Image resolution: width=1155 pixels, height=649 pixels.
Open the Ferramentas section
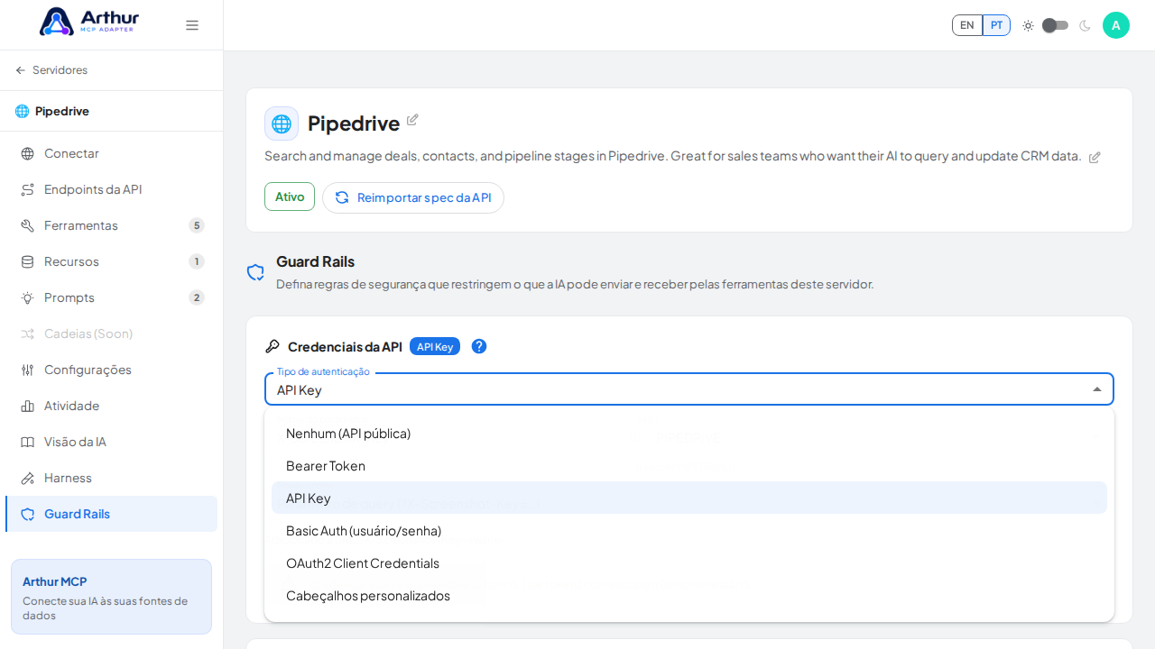coord(111,225)
